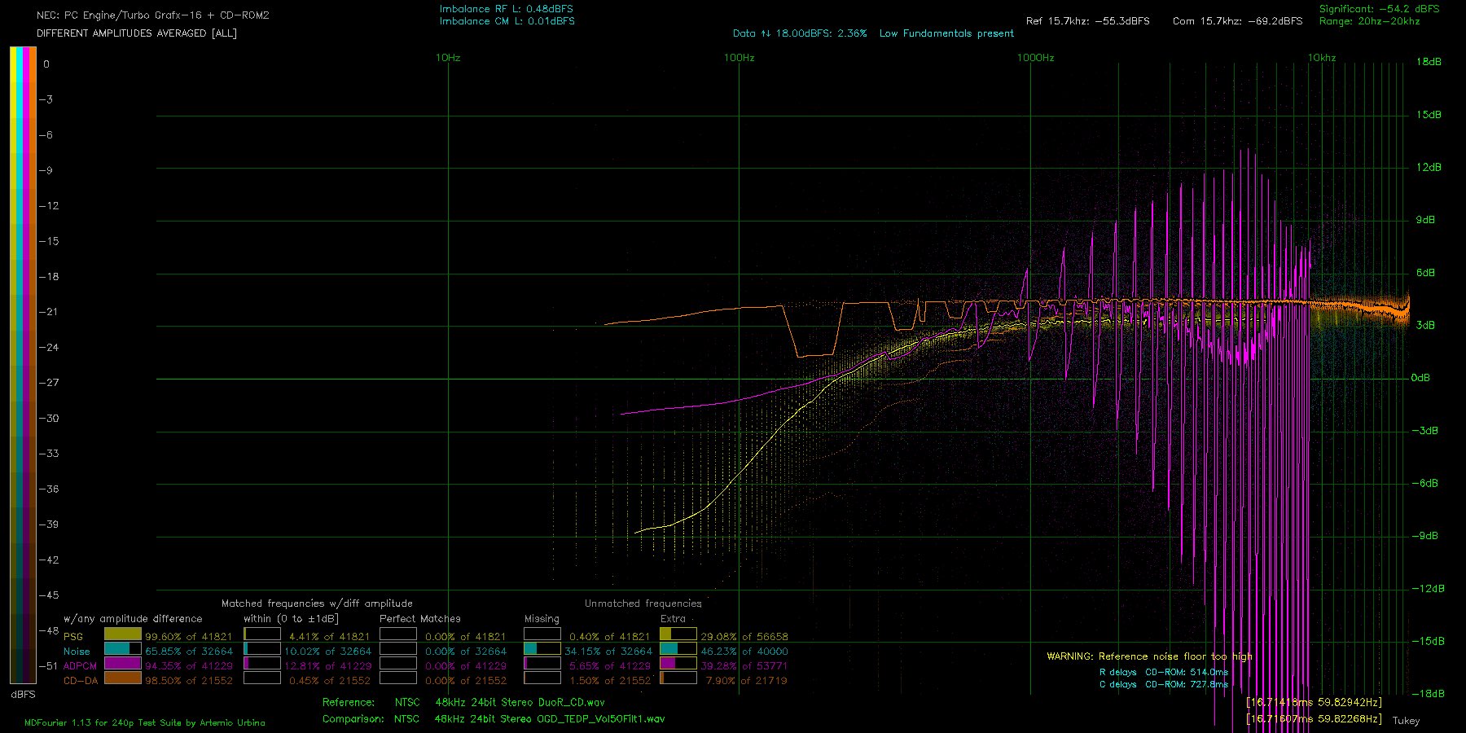The image size is (1466, 733).
Task: Click 'Unmatched frequencies' heading
Action: [643, 604]
